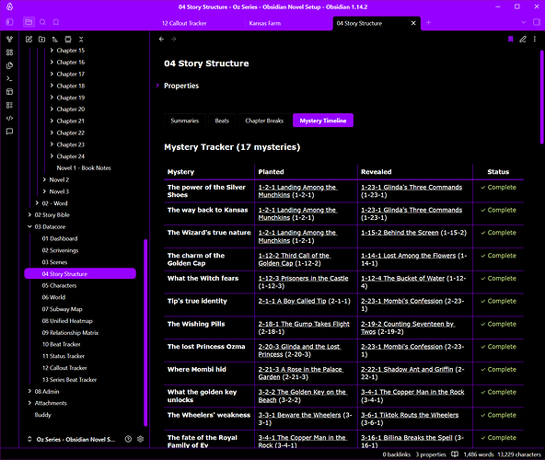Collapse all folders in the explorer
This screenshot has height=460, width=545.
(81, 40)
